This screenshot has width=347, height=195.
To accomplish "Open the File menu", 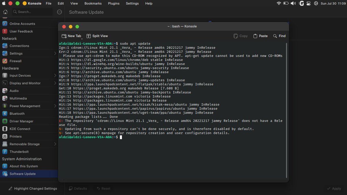I will coord(49,3).
